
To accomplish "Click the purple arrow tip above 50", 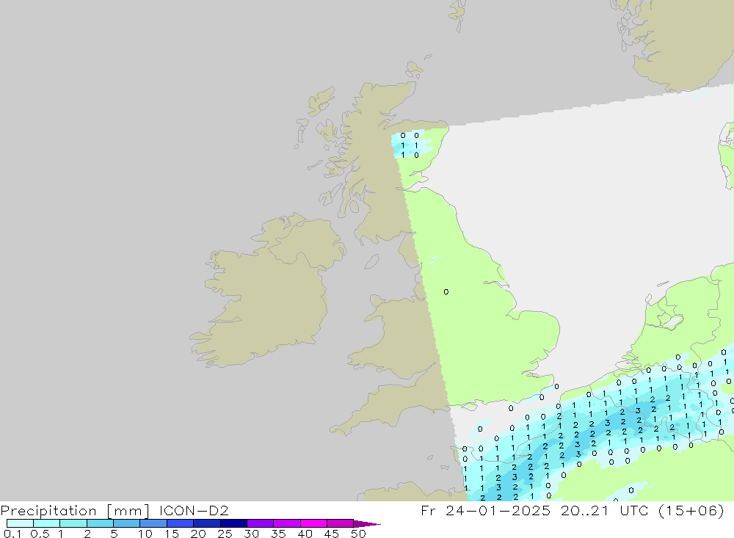I will (367, 524).
